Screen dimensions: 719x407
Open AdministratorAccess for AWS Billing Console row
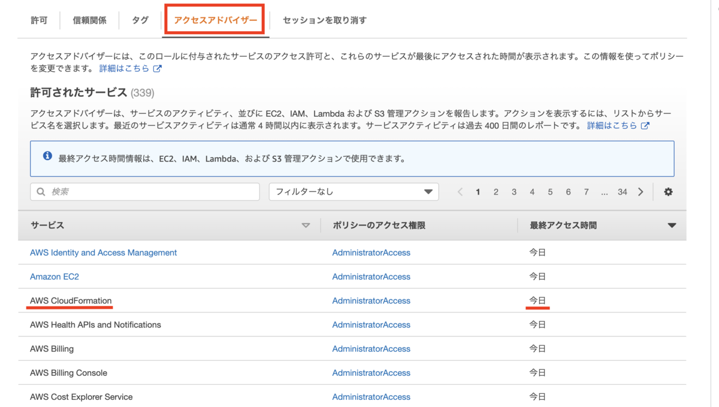371,372
